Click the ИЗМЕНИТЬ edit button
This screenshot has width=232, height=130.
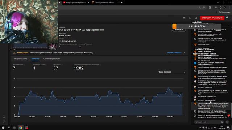[179, 30]
